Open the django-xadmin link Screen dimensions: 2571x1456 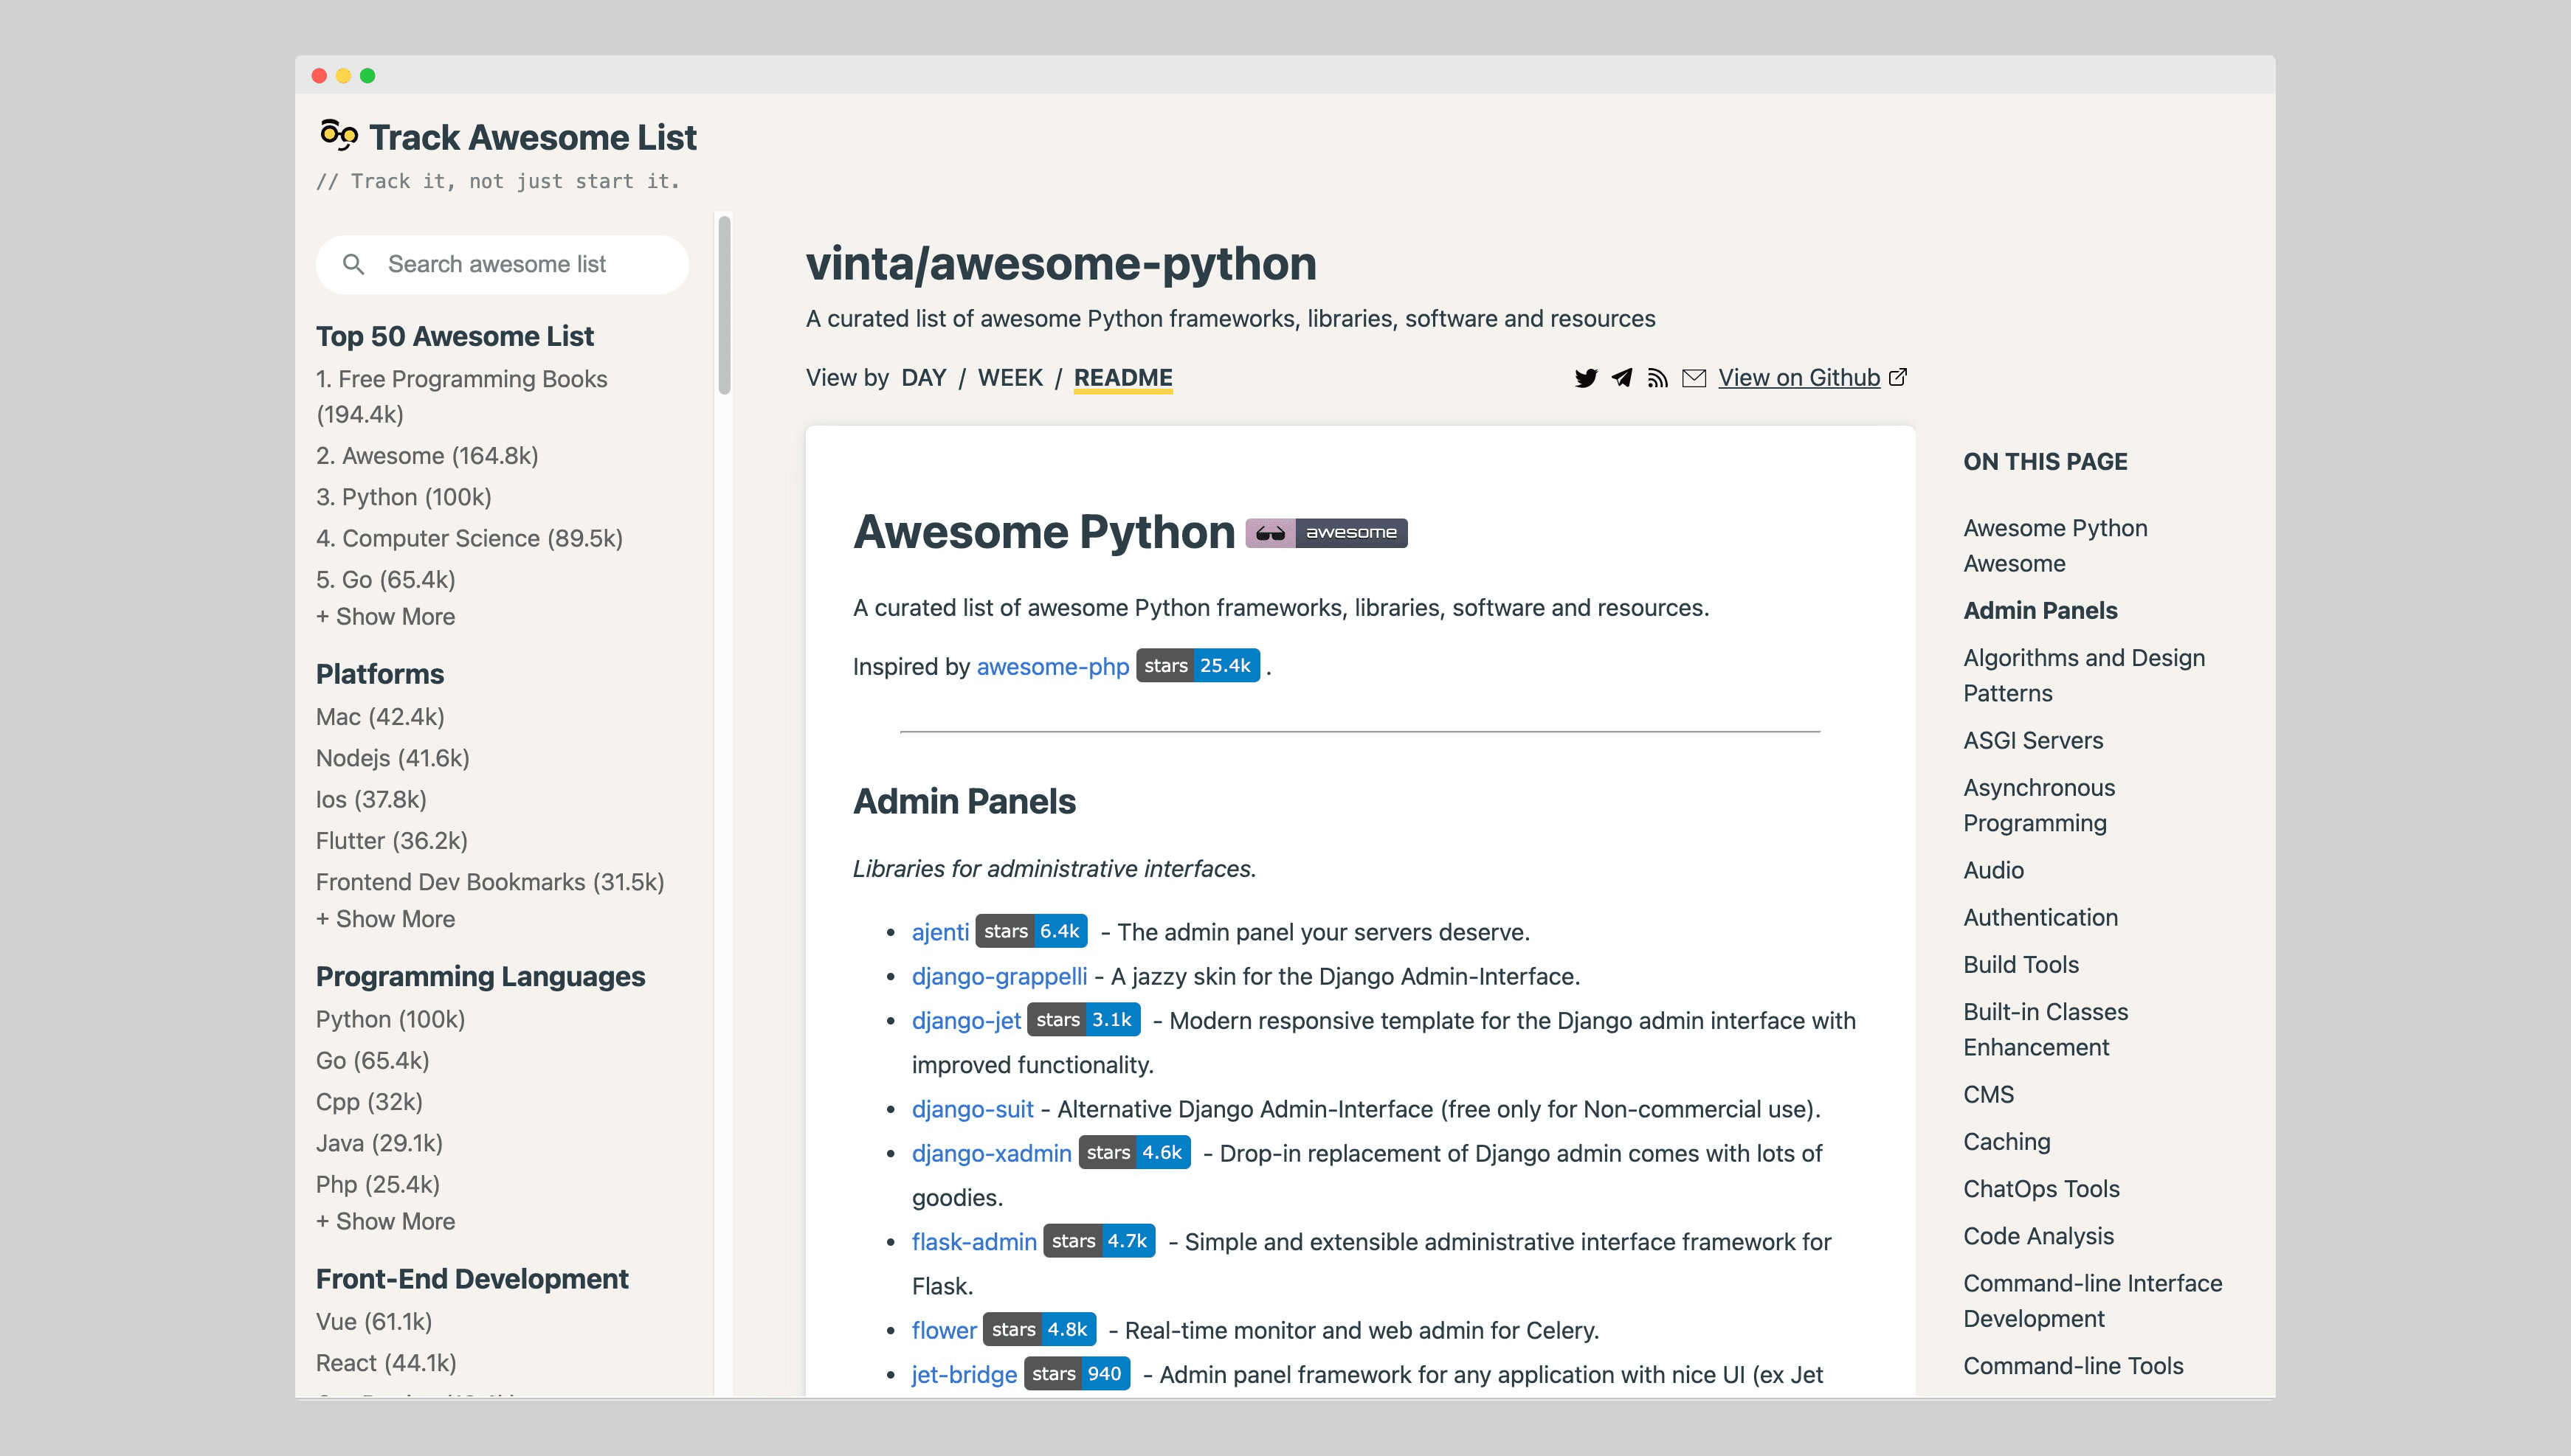(x=991, y=1153)
